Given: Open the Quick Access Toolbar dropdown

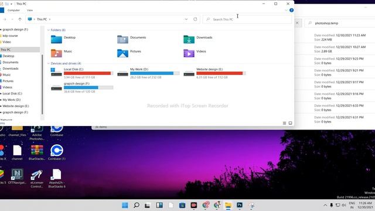Looking at the screenshot, I should click(11, 4).
